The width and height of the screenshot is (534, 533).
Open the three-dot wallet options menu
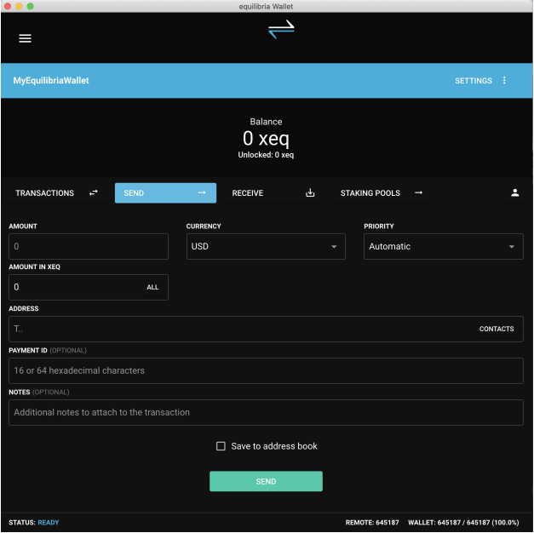pyautogui.click(x=504, y=80)
